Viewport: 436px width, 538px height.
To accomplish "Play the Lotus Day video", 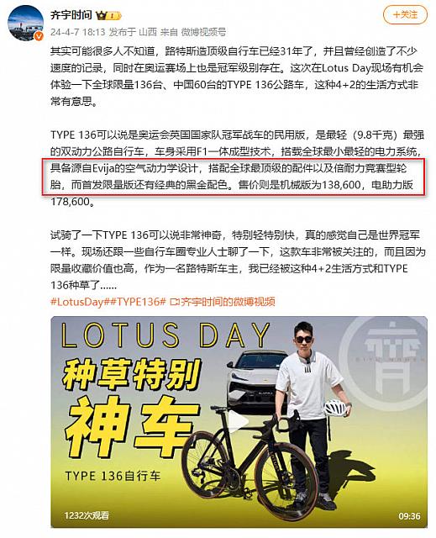I will [239, 422].
